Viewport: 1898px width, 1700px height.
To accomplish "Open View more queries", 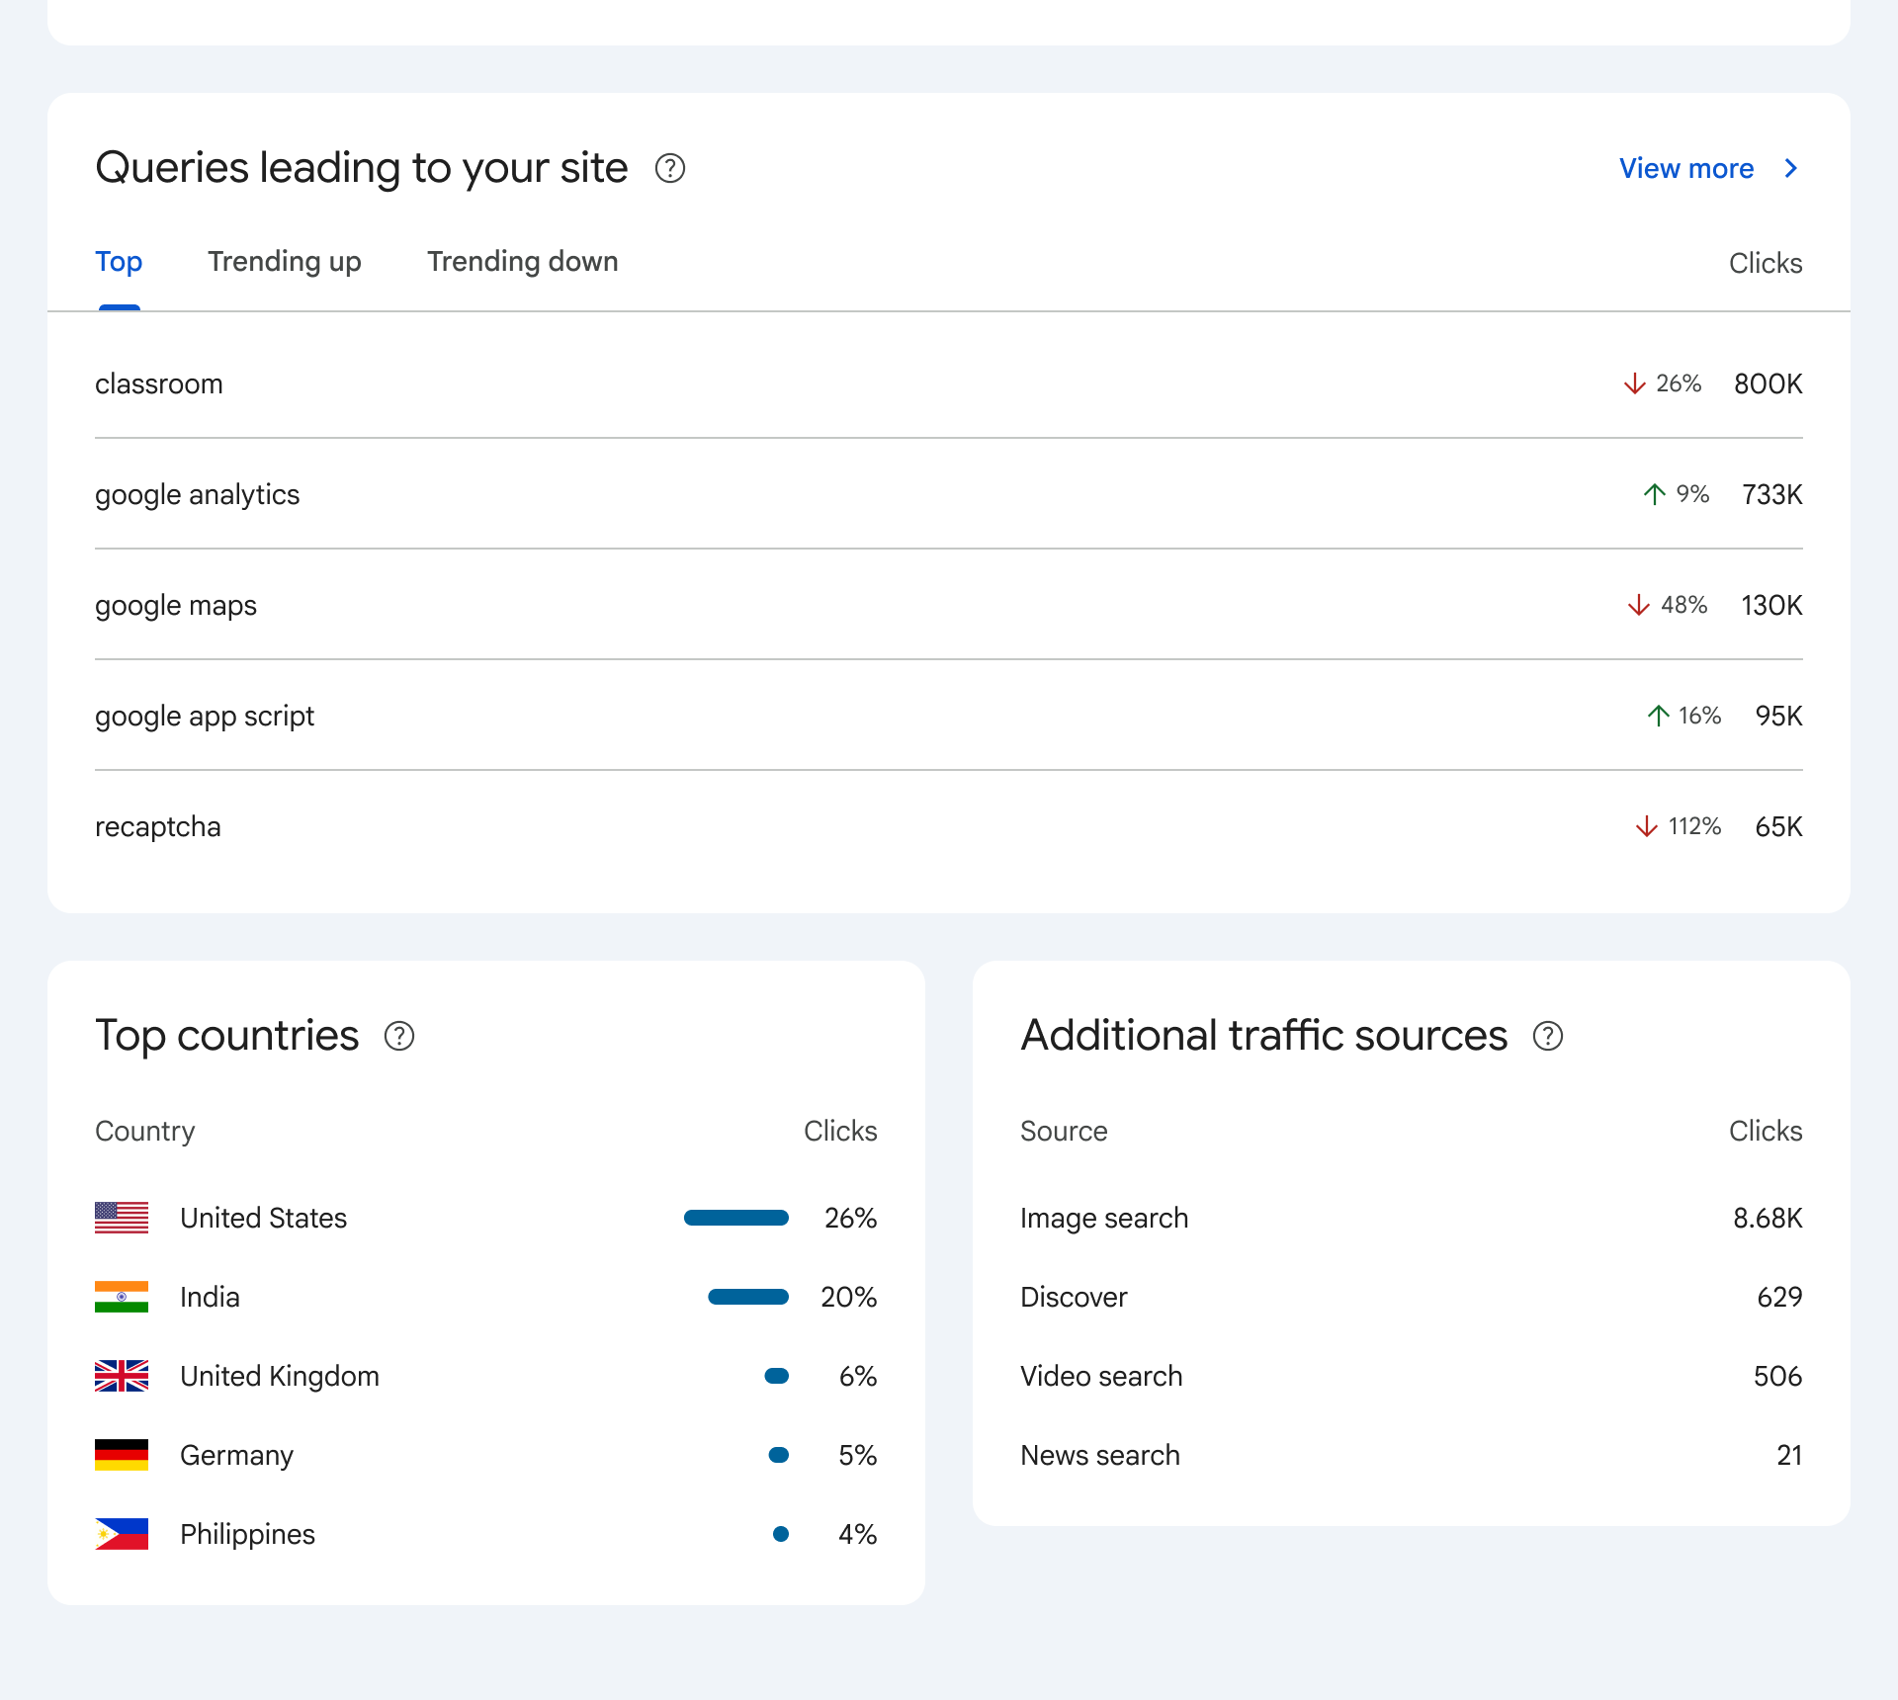I will point(1686,169).
